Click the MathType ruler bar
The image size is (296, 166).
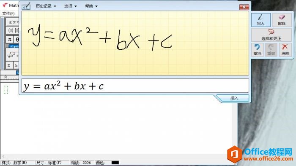coord(10,77)
